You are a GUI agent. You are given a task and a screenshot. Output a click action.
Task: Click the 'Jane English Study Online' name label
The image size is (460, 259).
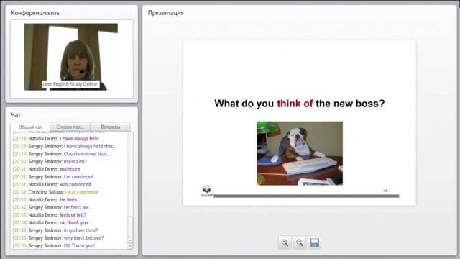click(70, 84)
